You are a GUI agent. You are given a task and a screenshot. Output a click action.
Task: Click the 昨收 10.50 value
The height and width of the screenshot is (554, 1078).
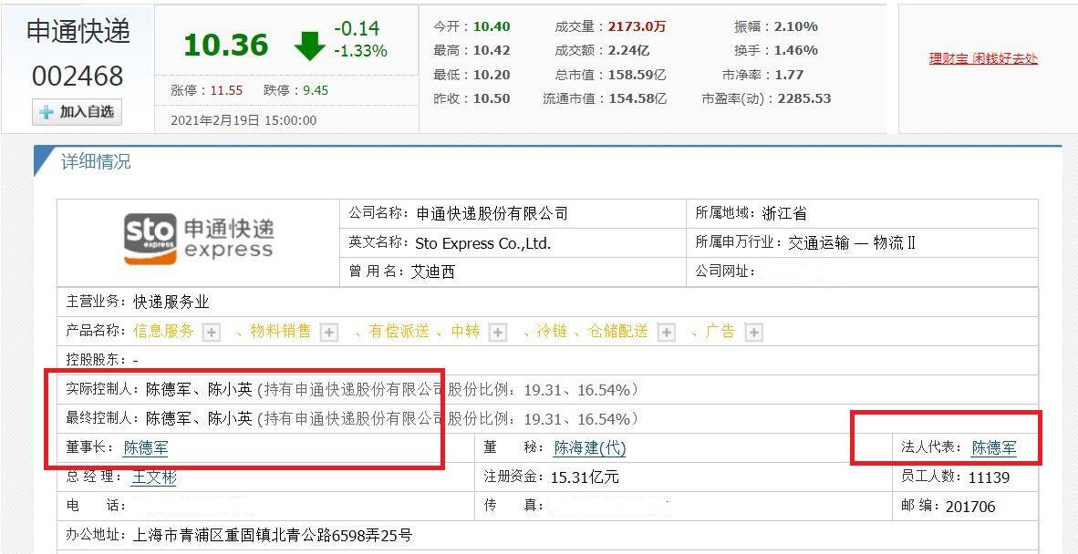[492, 98]
